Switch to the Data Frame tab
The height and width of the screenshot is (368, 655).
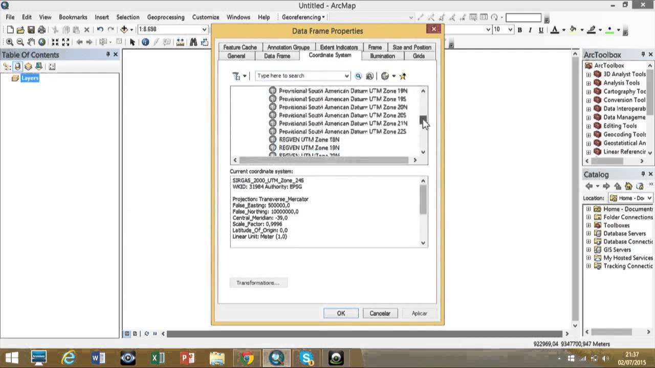tap(277, 56)
